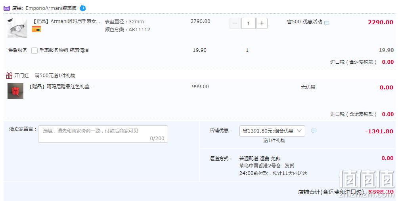Click the 颜色分类：AR11112 text
The width and height of the screenshot is (398, 201).
[127, 30]
